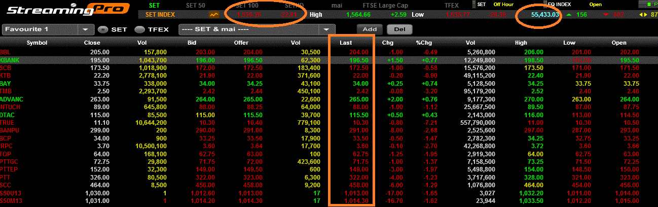Switch to the mai tab

(337, 5)
